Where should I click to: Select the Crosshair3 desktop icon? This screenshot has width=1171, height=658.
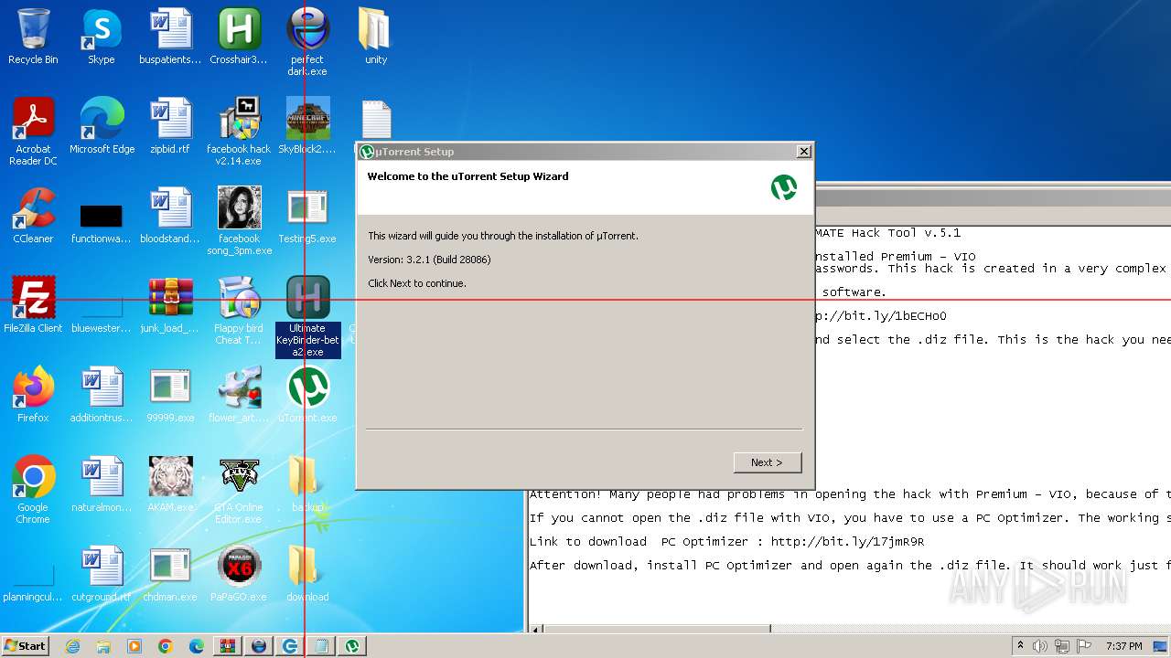pos(239,37)
